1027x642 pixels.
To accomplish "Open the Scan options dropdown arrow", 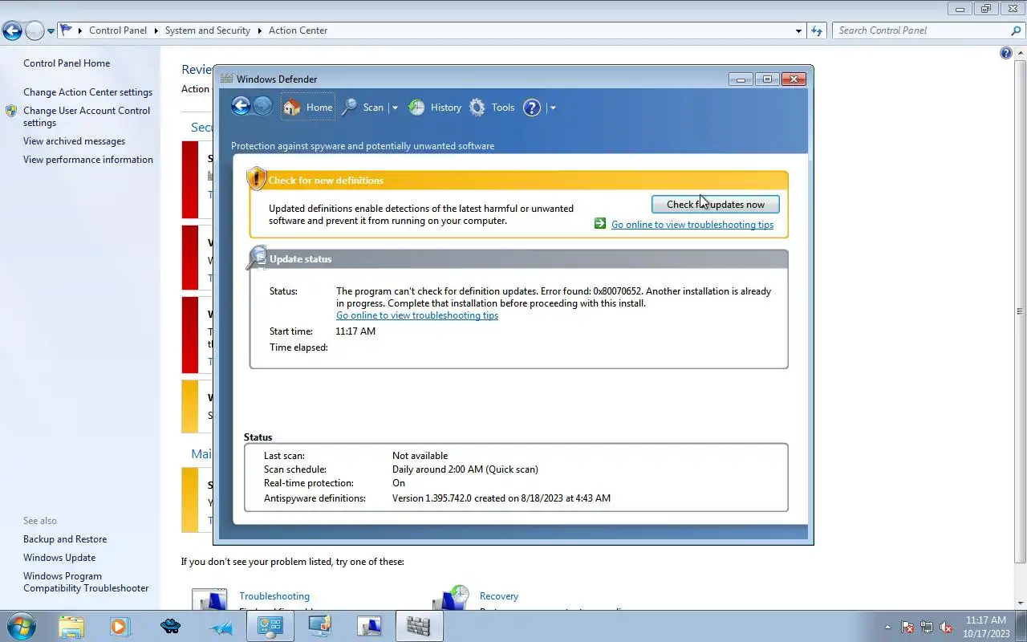I will tap(394, 108).
